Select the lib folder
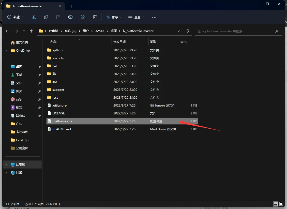 click(122, 74)
